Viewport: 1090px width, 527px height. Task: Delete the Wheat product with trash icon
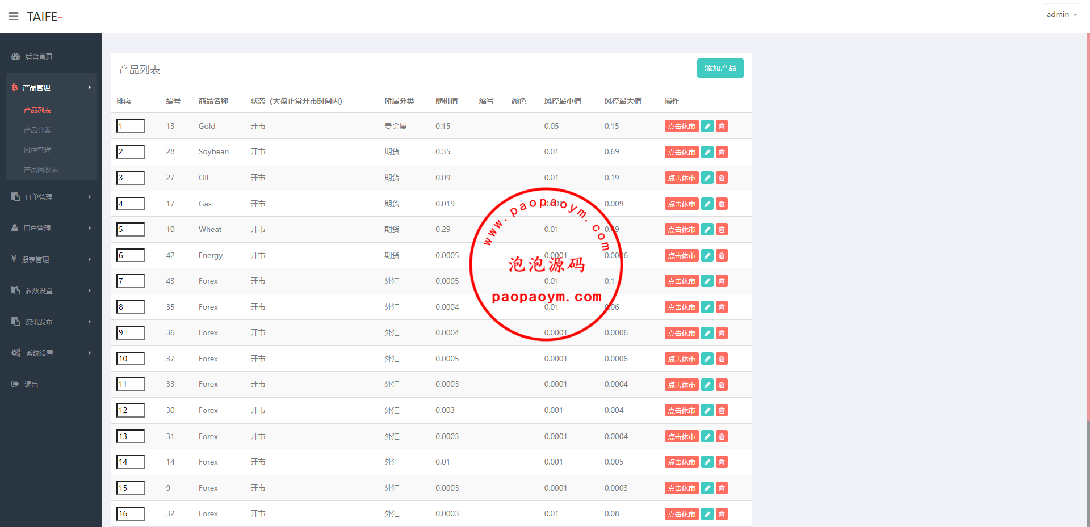[722, 230]
